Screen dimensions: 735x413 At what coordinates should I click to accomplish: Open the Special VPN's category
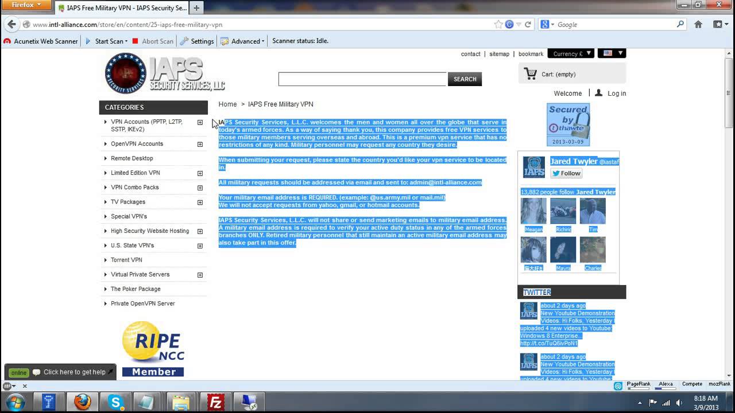[129, 216]
